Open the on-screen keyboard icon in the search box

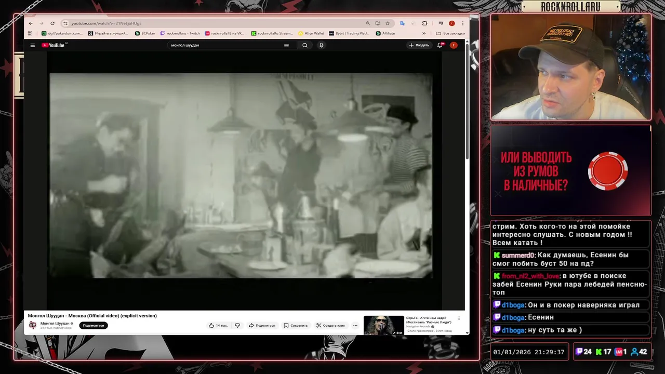click(286, 45)
